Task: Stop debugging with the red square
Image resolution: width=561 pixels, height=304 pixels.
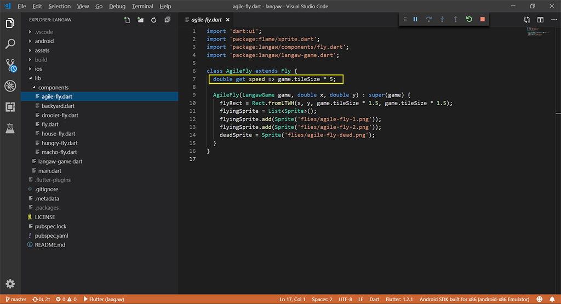Action: click(482, 19)
